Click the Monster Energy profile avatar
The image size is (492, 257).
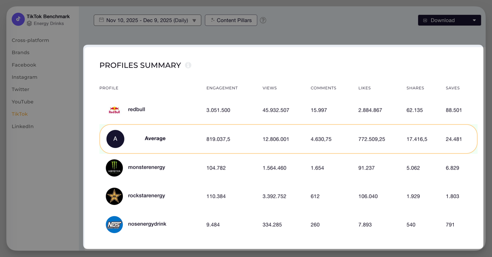coord(114,167)
